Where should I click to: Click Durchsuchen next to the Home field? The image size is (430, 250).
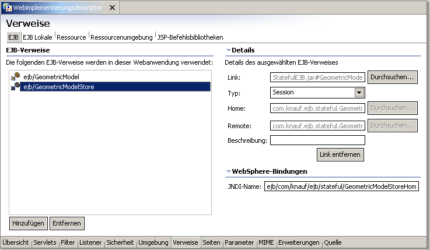click(392, 108)
